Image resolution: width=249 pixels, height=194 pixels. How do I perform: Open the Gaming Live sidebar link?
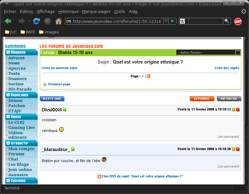(21, 128)
